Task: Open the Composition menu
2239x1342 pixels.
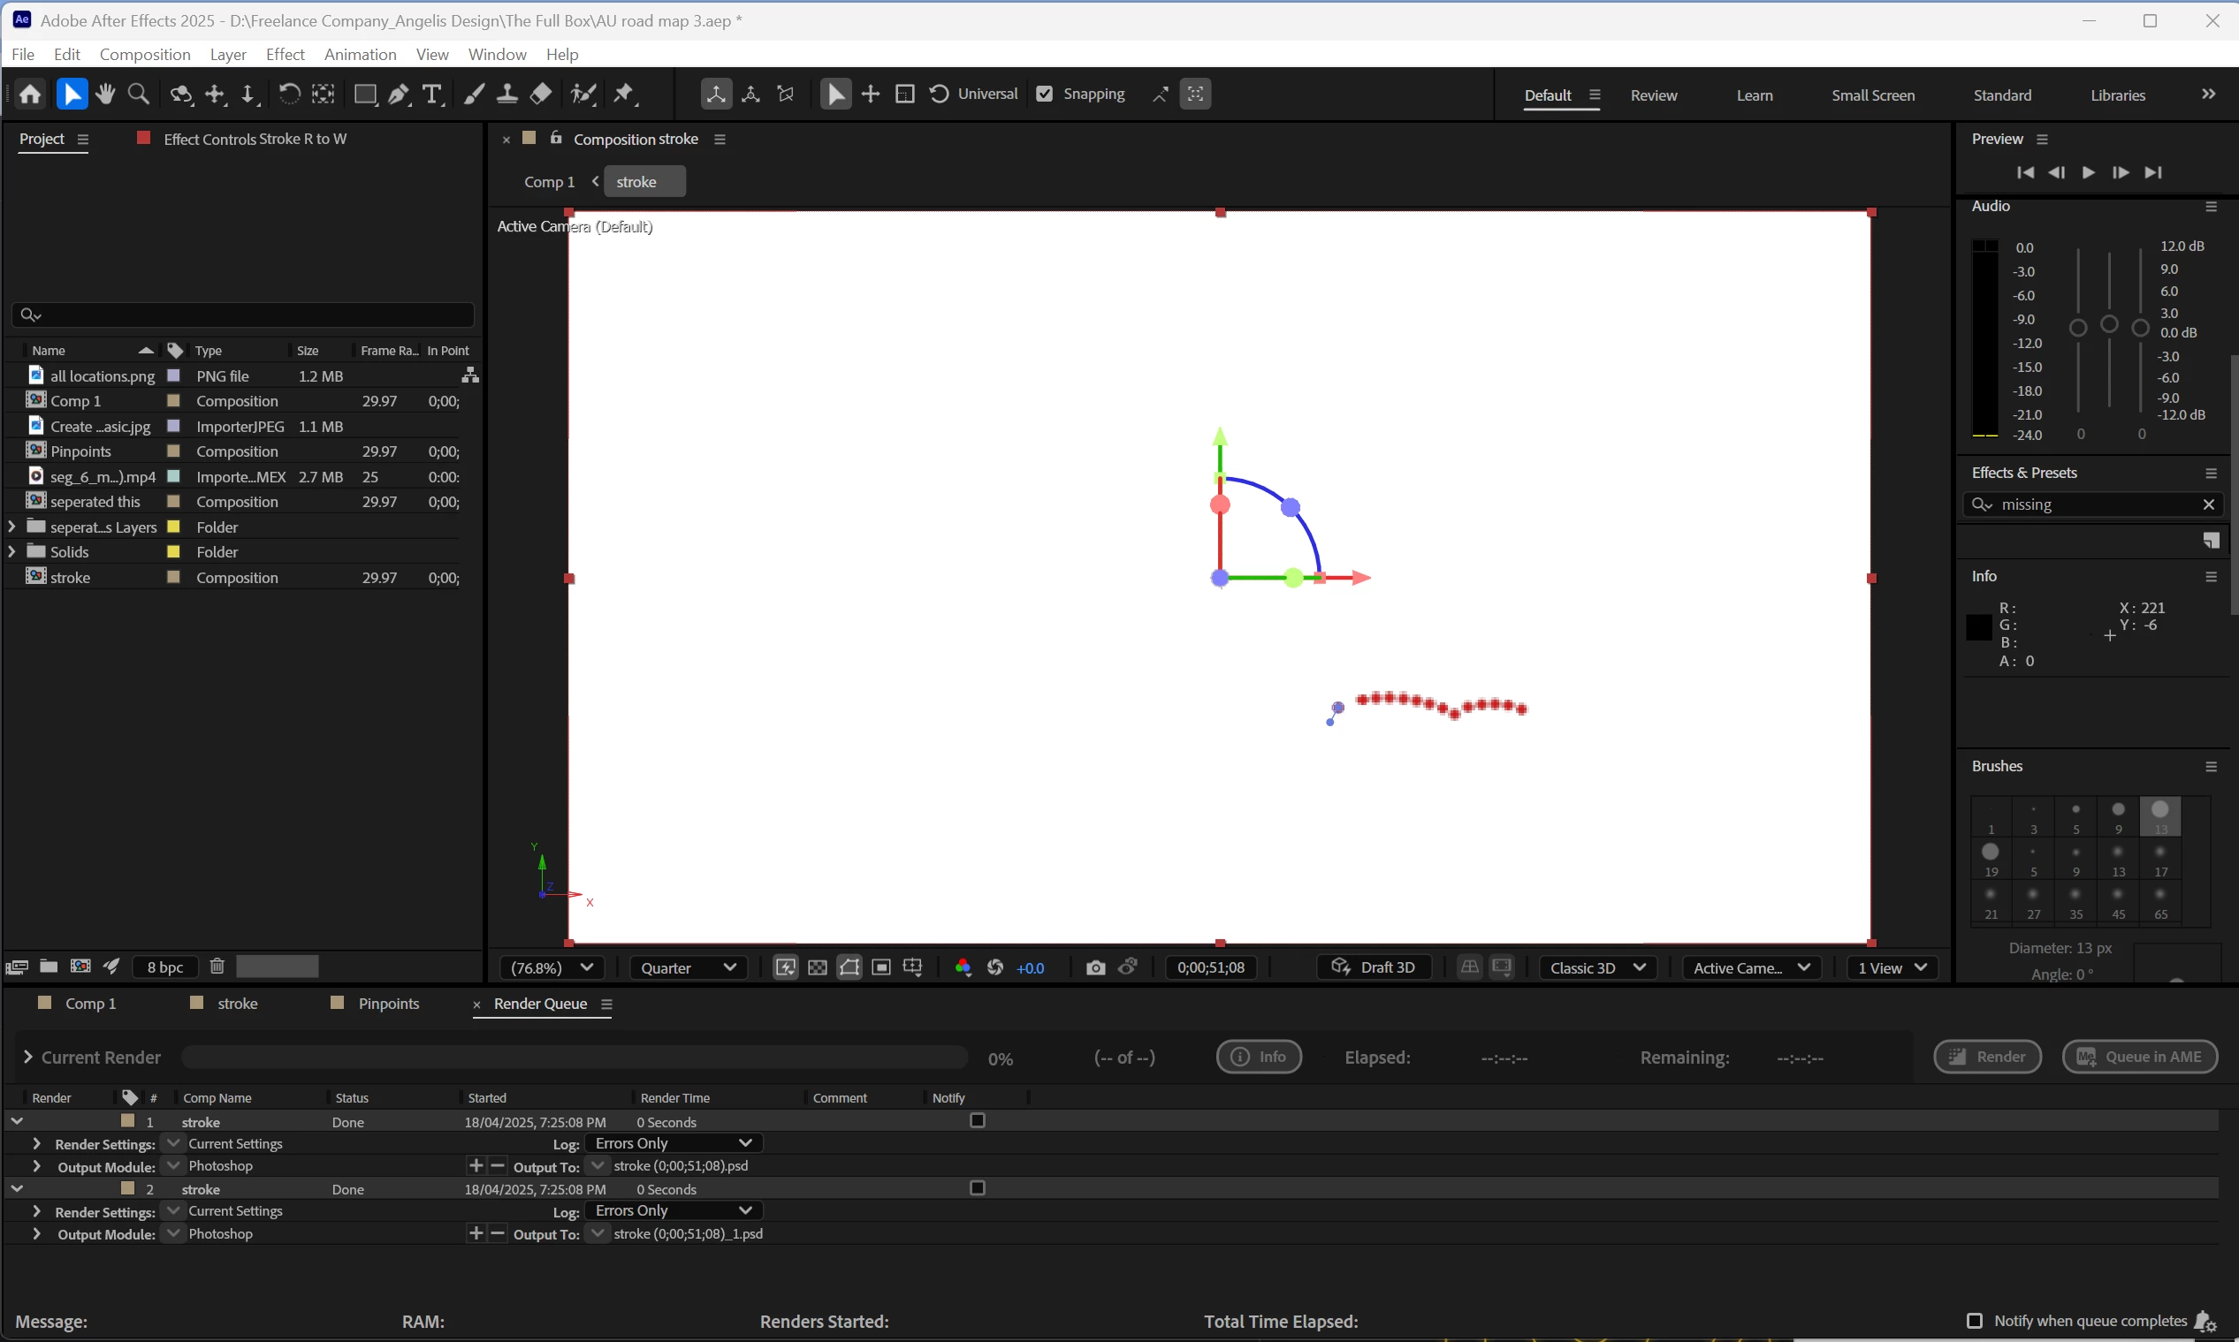Action: [x=145, y=54]
